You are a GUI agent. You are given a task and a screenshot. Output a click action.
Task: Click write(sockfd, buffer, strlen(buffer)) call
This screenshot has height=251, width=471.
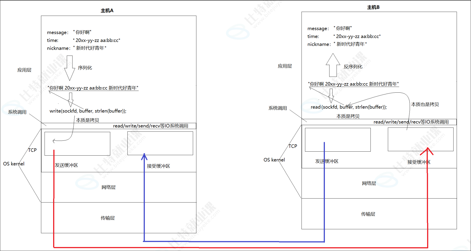click(88, 111)
